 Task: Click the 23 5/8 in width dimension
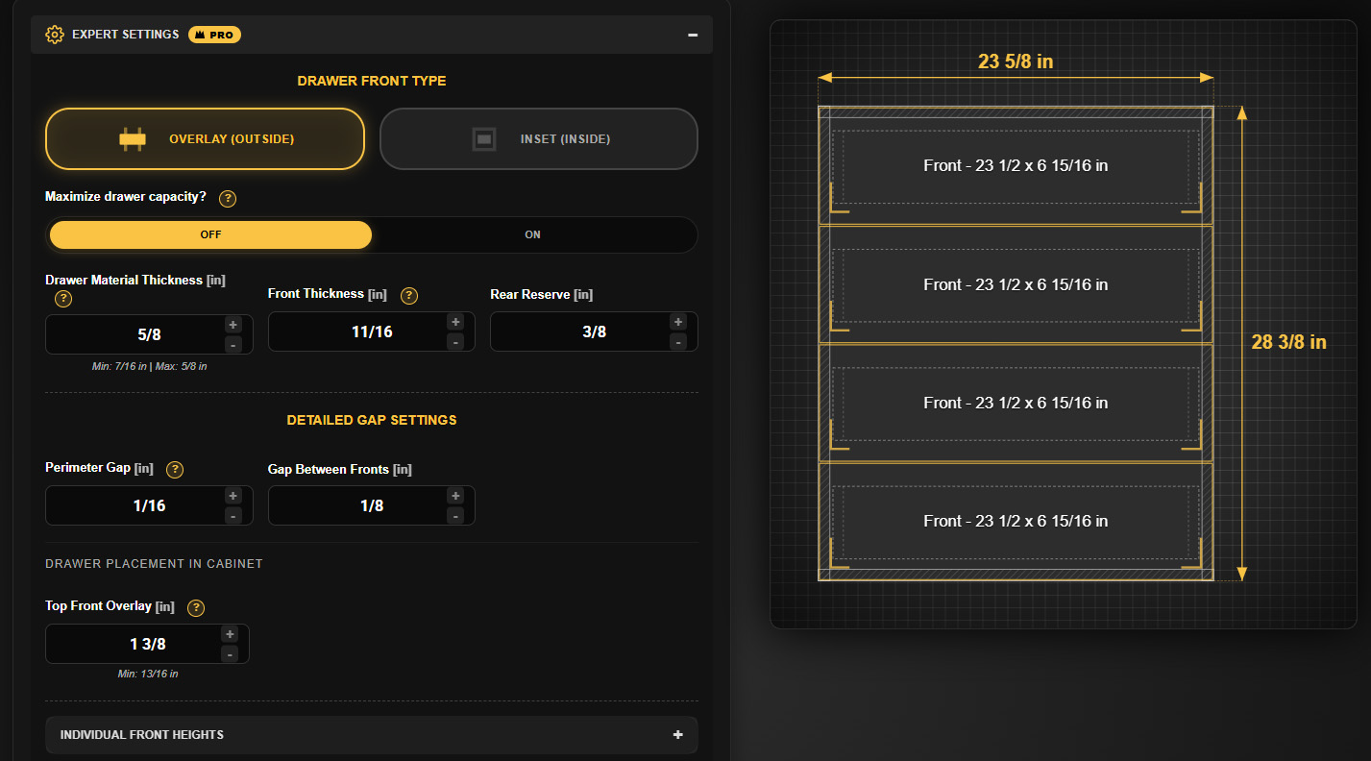point(1016,61)
